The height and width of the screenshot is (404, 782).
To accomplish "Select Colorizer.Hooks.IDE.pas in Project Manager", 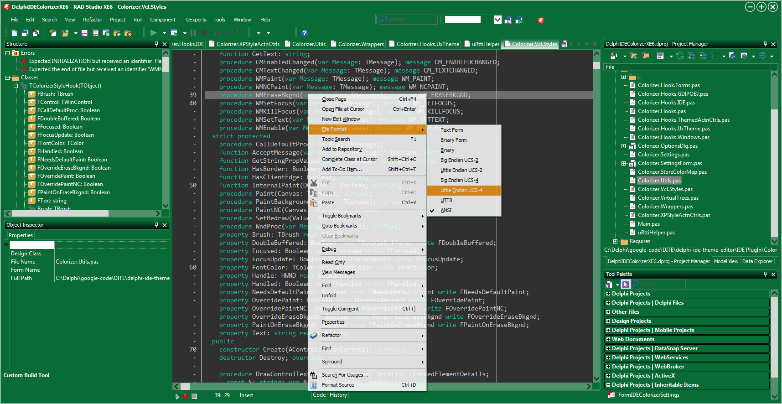I will [666, 103].
